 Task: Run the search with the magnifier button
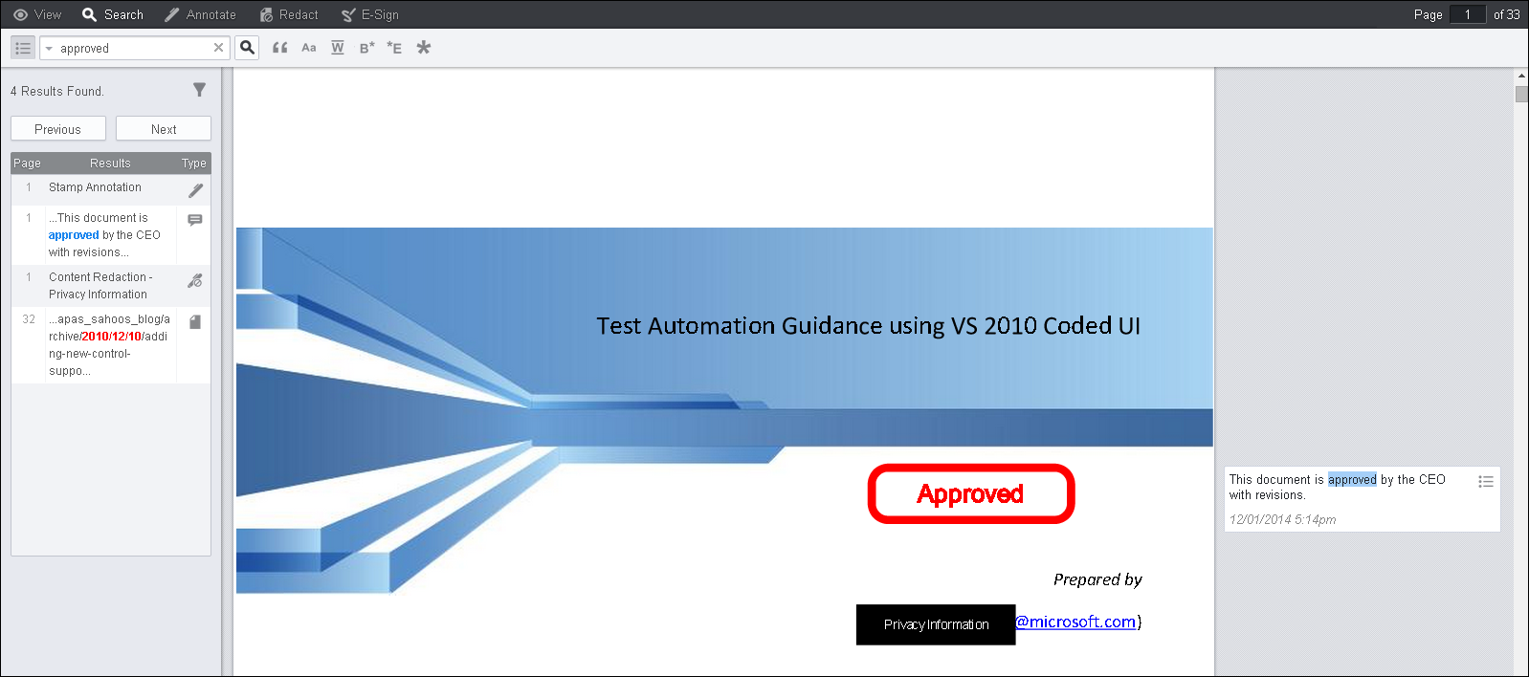(x=247, y=48)
